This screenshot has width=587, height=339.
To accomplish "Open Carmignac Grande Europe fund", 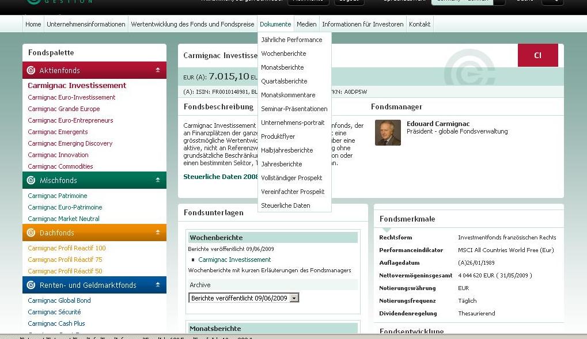I will [63, 109].
